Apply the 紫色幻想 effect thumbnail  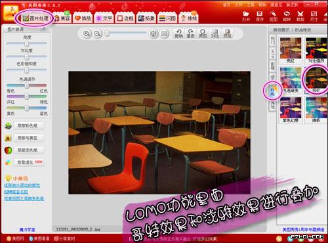[291, 110]
